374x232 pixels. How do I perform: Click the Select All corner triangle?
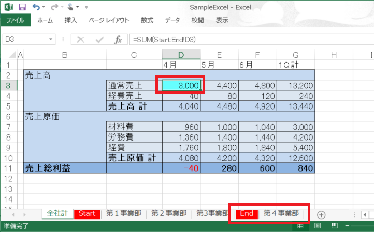coord(12,55)
